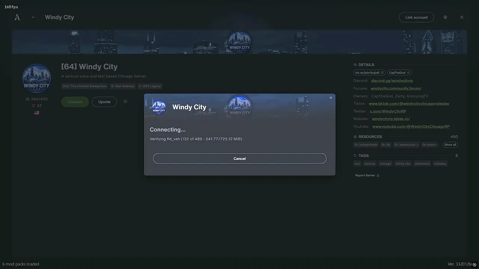Close the Connecting dialog with its X
The image size is (479, 269).
click(331, 98)
